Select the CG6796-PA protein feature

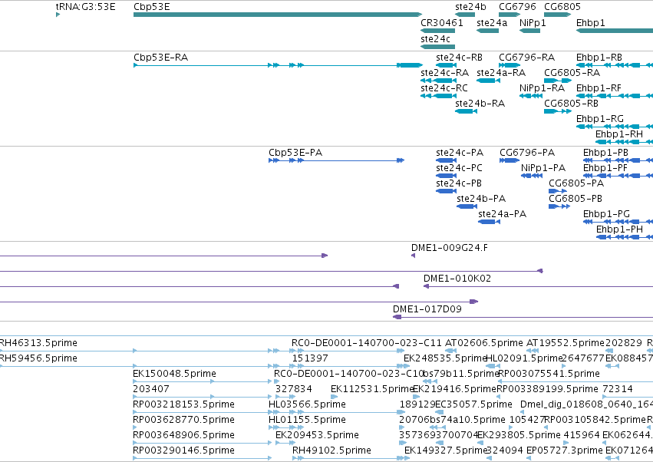pyautogui.click(x=510, y=160)
